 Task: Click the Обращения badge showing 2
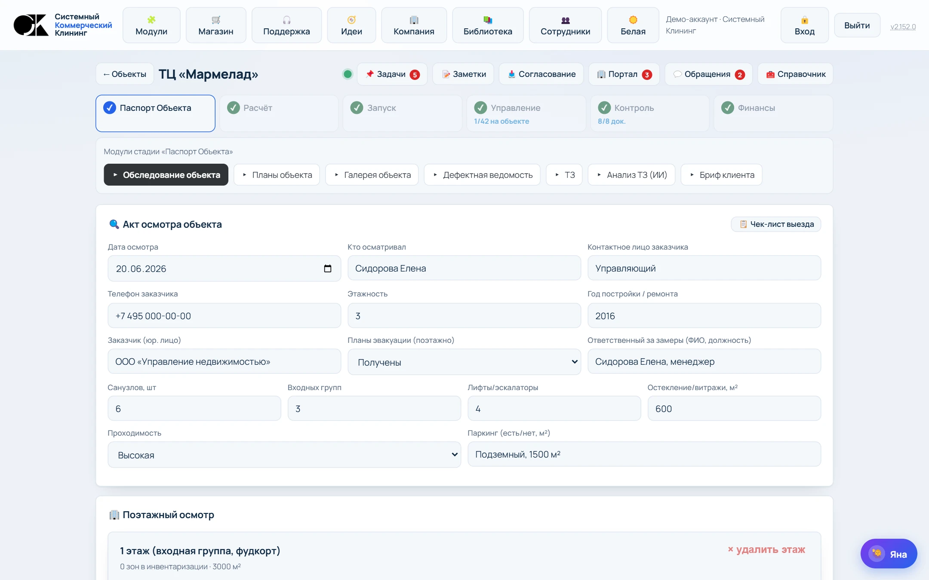tap(740, 75)
